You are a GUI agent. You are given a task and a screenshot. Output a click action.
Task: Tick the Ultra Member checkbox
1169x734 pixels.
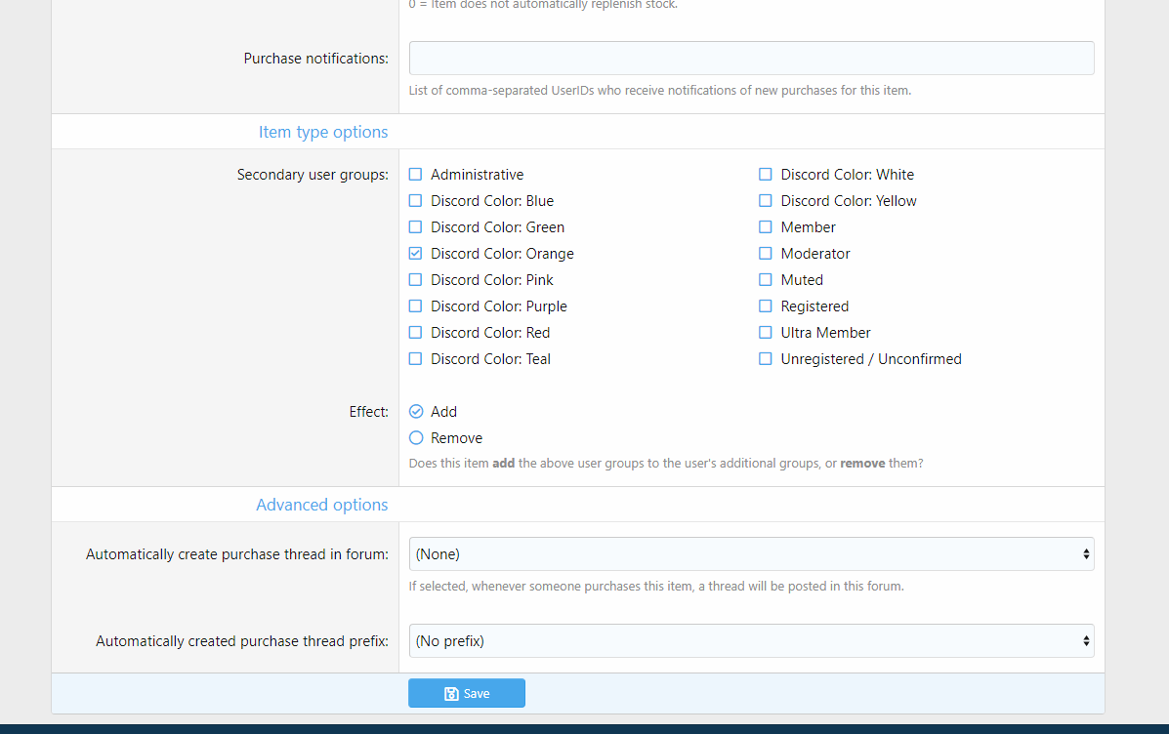[x=766, y=333]
